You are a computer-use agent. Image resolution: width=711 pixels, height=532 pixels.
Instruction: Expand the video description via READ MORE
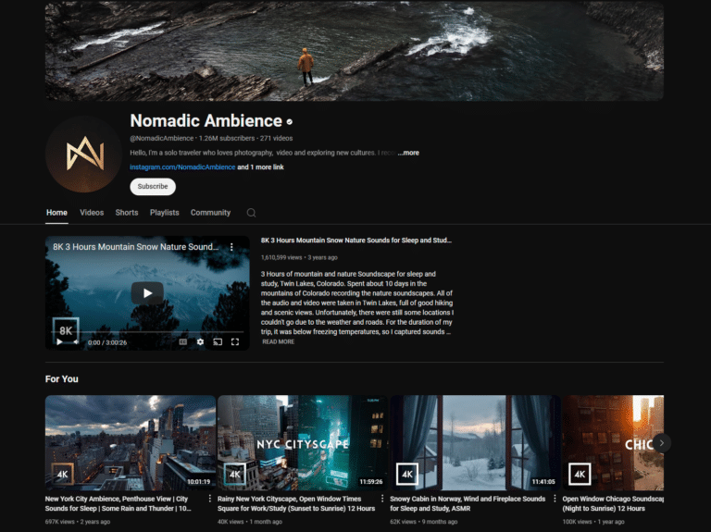[x=278, y=341]
